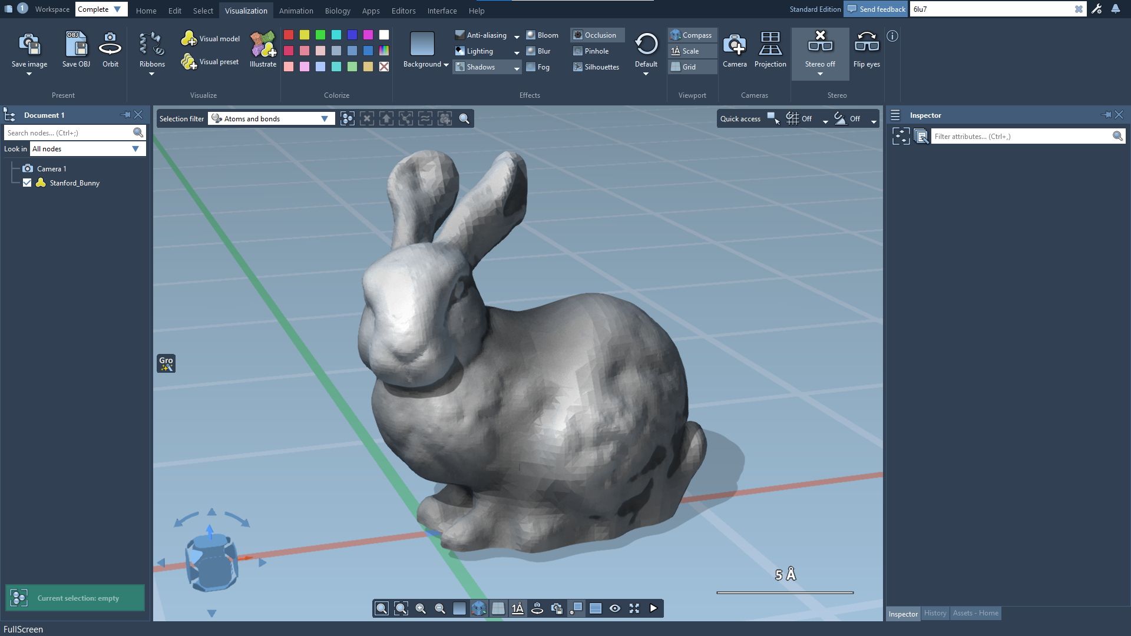Toggle the Anti-aliasing effect

point(480,35)
